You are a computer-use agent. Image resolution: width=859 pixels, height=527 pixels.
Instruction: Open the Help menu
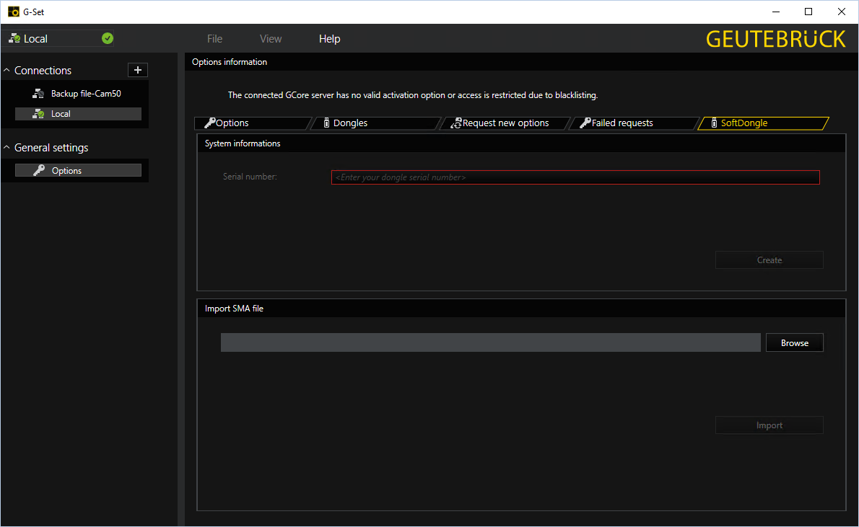click(x=329, y=39)
